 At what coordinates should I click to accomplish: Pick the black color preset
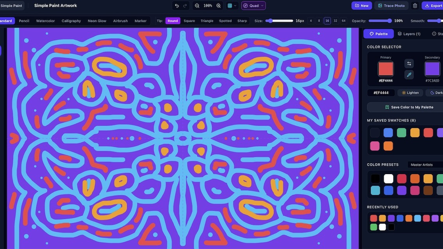click(375, 179)
